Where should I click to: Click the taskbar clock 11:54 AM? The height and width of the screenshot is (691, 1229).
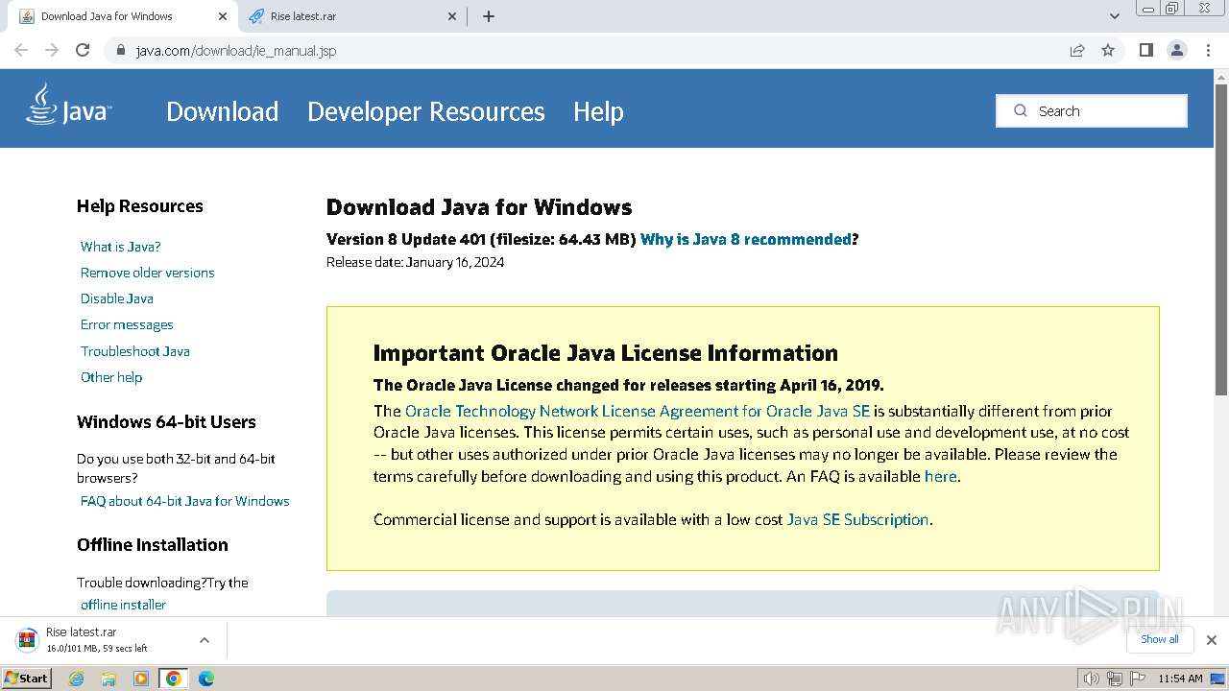point(1180,679)
